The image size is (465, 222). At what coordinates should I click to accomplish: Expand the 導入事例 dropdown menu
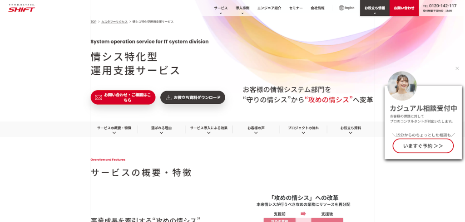tap(242, 8)
